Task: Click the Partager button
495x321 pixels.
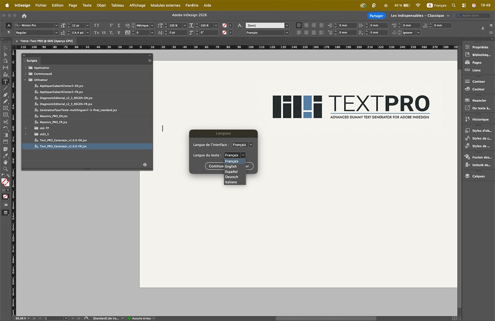Action: (376, 16)
